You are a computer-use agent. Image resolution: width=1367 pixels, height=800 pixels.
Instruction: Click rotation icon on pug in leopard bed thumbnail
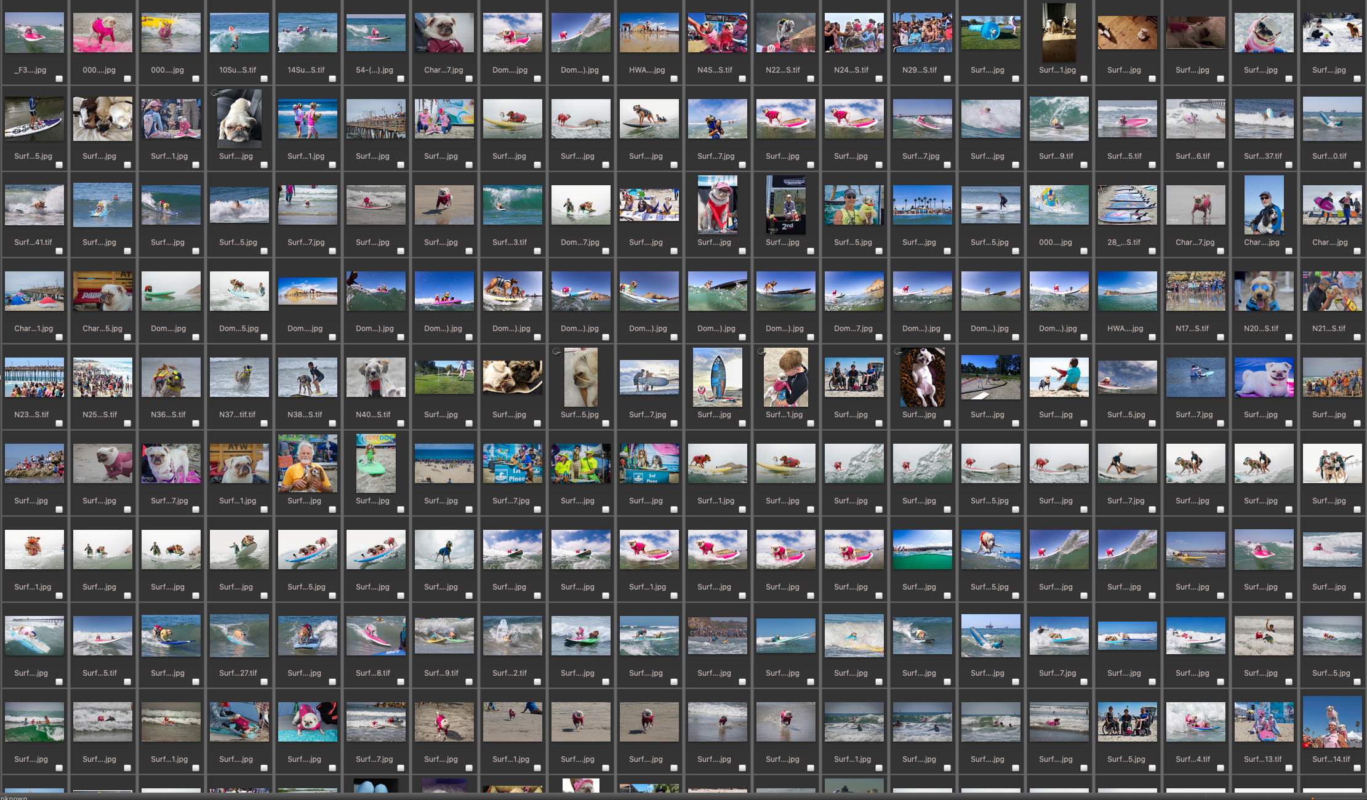click(898, 352)
